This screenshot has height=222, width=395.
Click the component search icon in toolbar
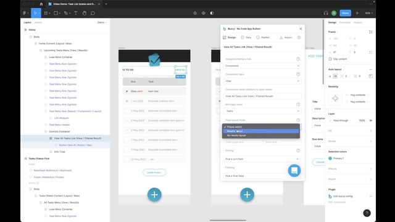(x=195, y=13)
